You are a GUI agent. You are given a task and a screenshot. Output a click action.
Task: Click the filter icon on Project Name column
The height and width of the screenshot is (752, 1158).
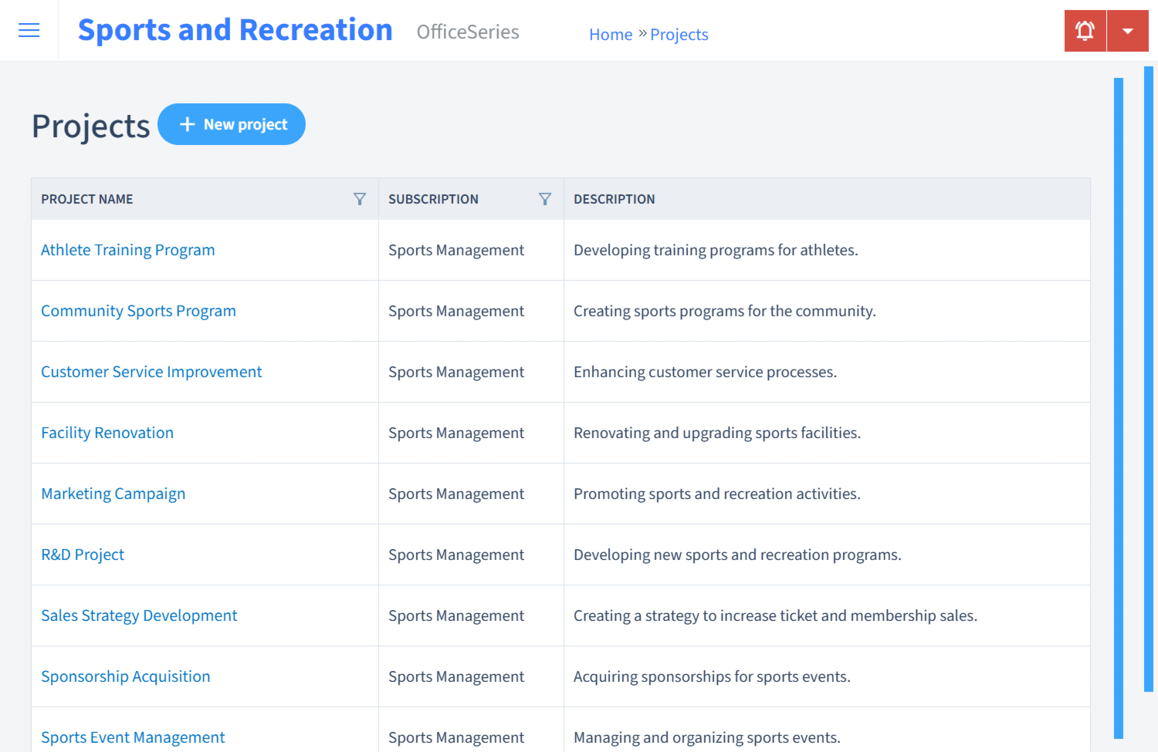tap(360, 198)
